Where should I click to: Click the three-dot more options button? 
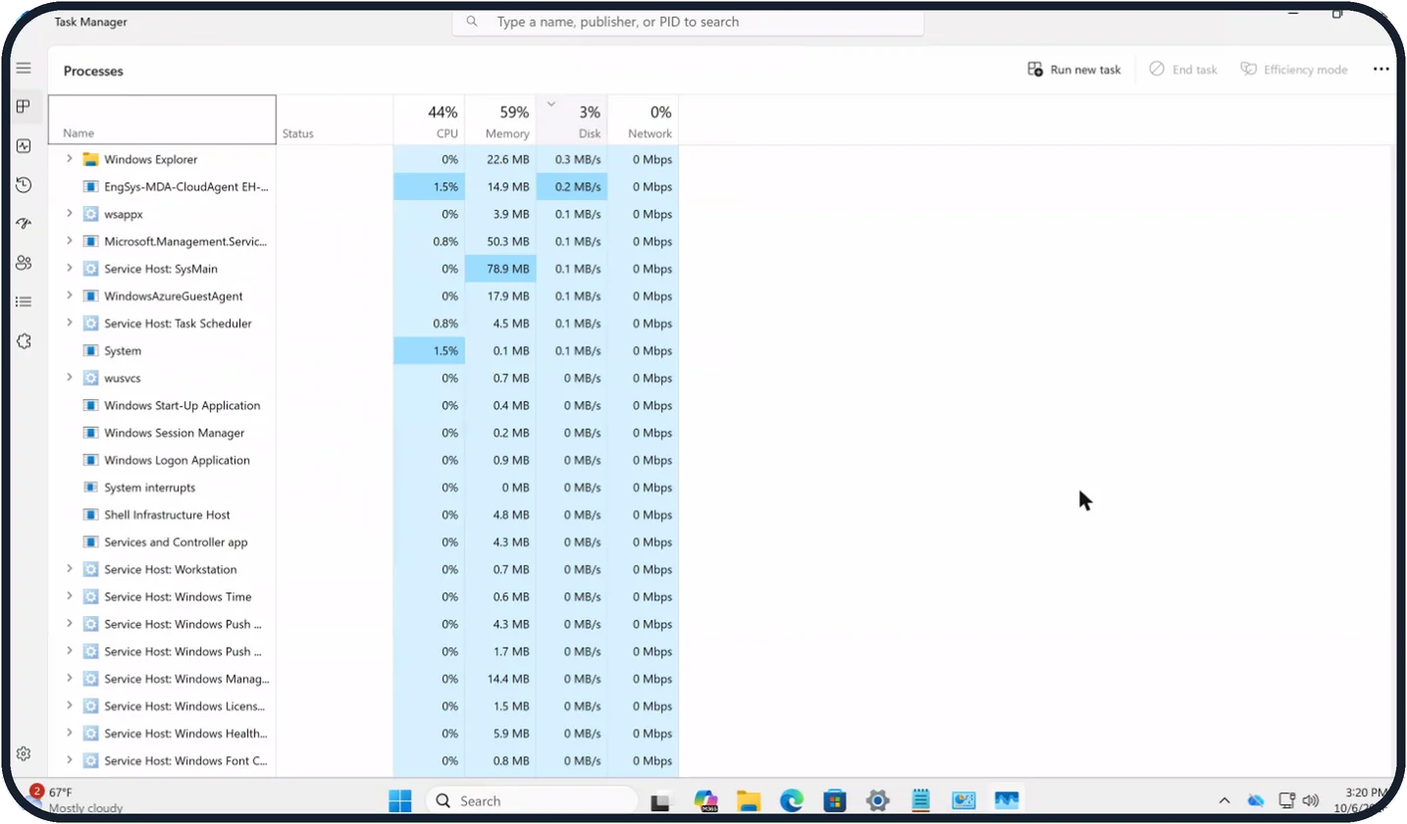pos(1381,70)
